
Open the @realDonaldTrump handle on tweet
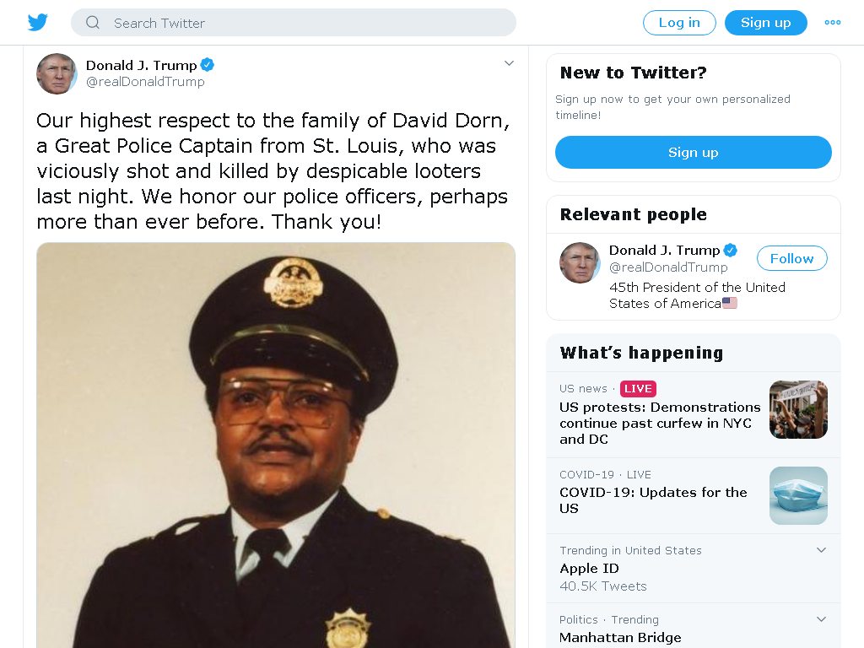tap(145, 82)
